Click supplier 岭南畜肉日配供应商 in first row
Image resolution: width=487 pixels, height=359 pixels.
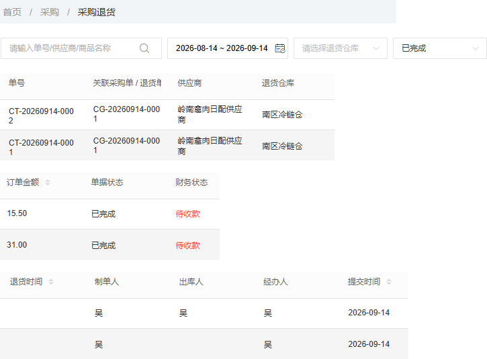pos(210,114)
